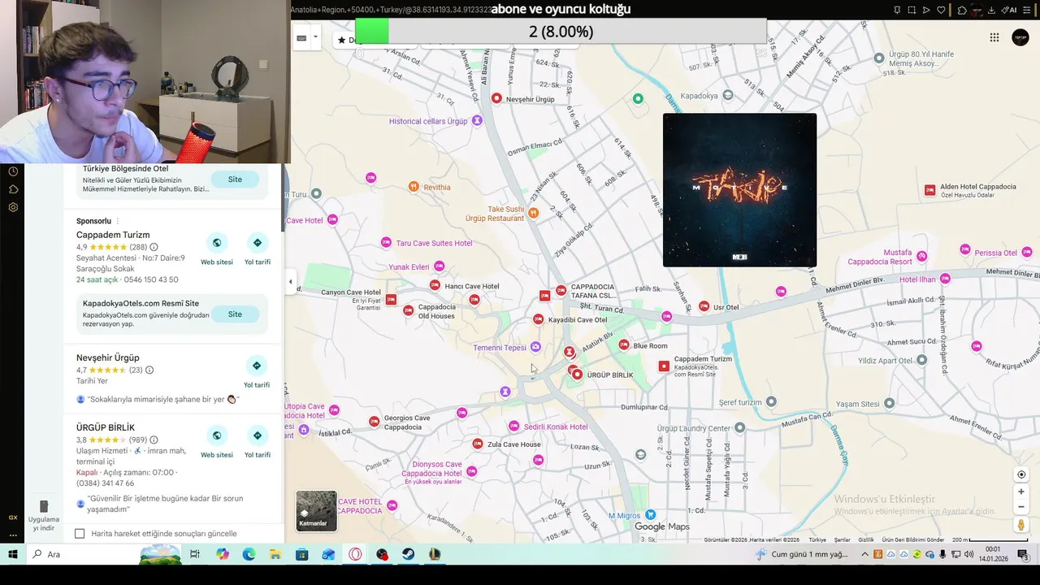This screenshot has height=585, width=1040.
Task: Open Opera GX from taskbar
Action: [x=355, y=554]
